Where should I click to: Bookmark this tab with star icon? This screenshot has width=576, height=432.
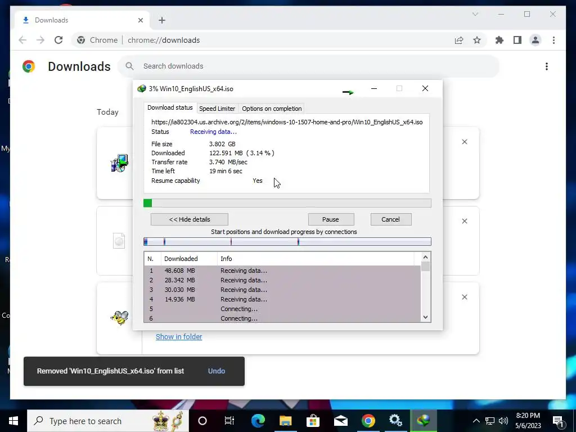(x=477, y=40)
